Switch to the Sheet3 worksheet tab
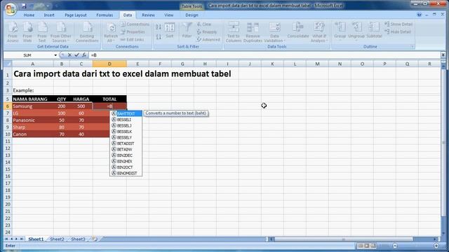This screenshot has width=449, height=252. [78, 239]
